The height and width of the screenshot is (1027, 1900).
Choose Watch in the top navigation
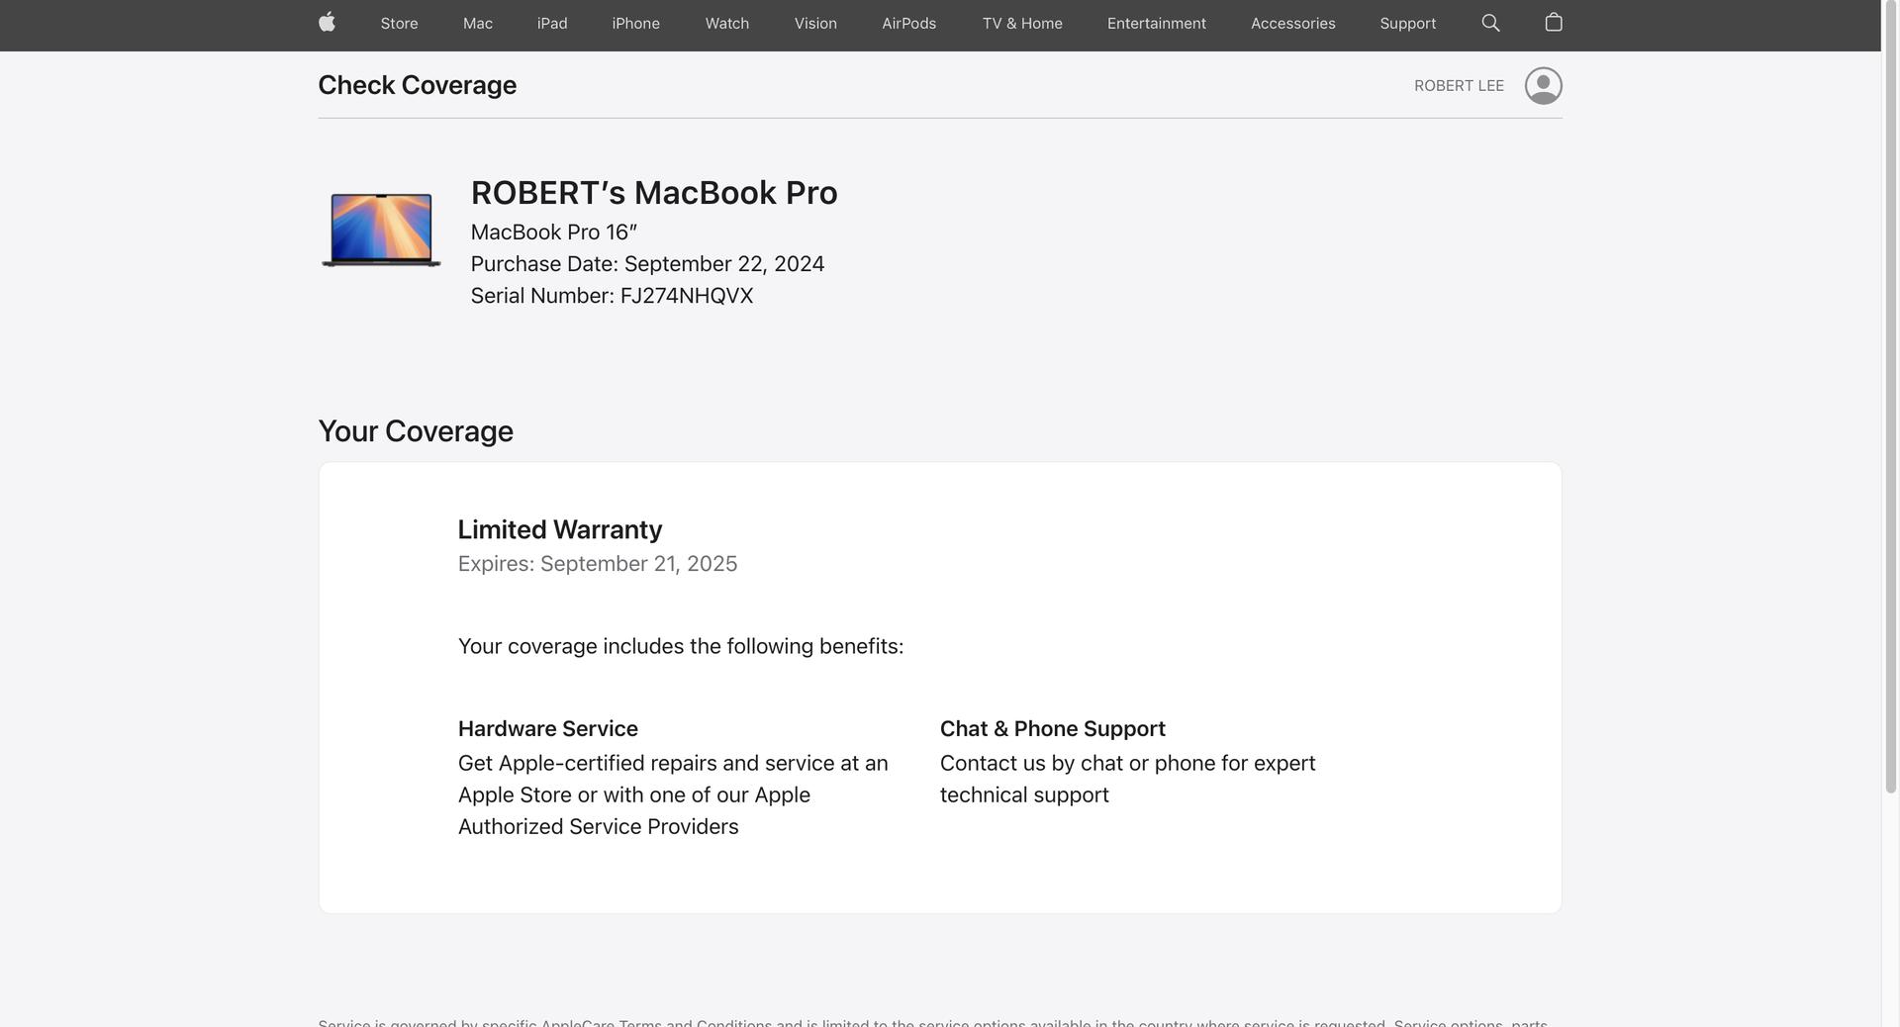(727, 24)
